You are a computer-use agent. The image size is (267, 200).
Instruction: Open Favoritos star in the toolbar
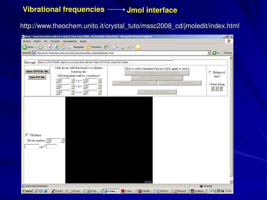pos(94,47)
